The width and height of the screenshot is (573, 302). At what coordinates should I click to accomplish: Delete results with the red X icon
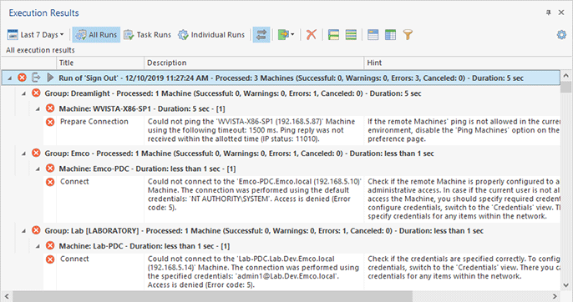[x=311, y=35]
